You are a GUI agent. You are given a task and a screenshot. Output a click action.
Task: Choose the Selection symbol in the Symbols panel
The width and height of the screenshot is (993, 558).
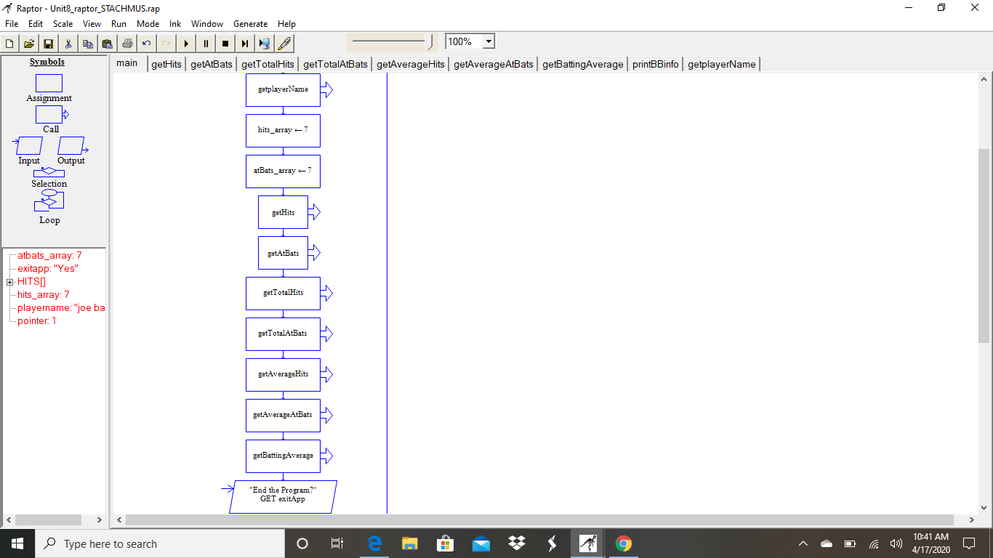tap(49, 173)
